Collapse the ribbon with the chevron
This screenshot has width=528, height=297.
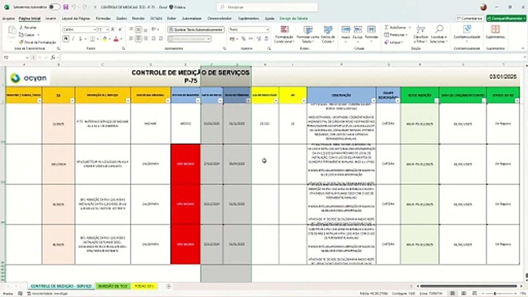pos(523,48)
